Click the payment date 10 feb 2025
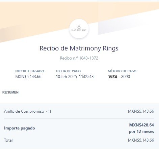159x149 pixels. [67, 77]
